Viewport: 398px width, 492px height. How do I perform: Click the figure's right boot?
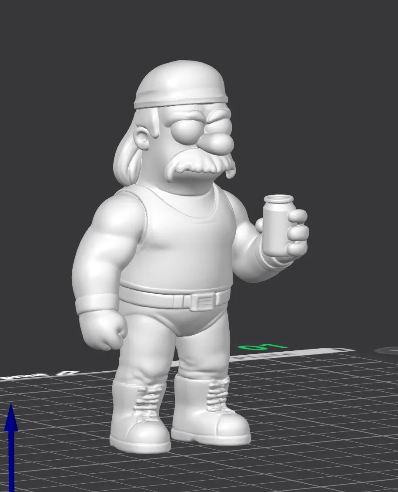pyautogui.click(x=139, y=414)
